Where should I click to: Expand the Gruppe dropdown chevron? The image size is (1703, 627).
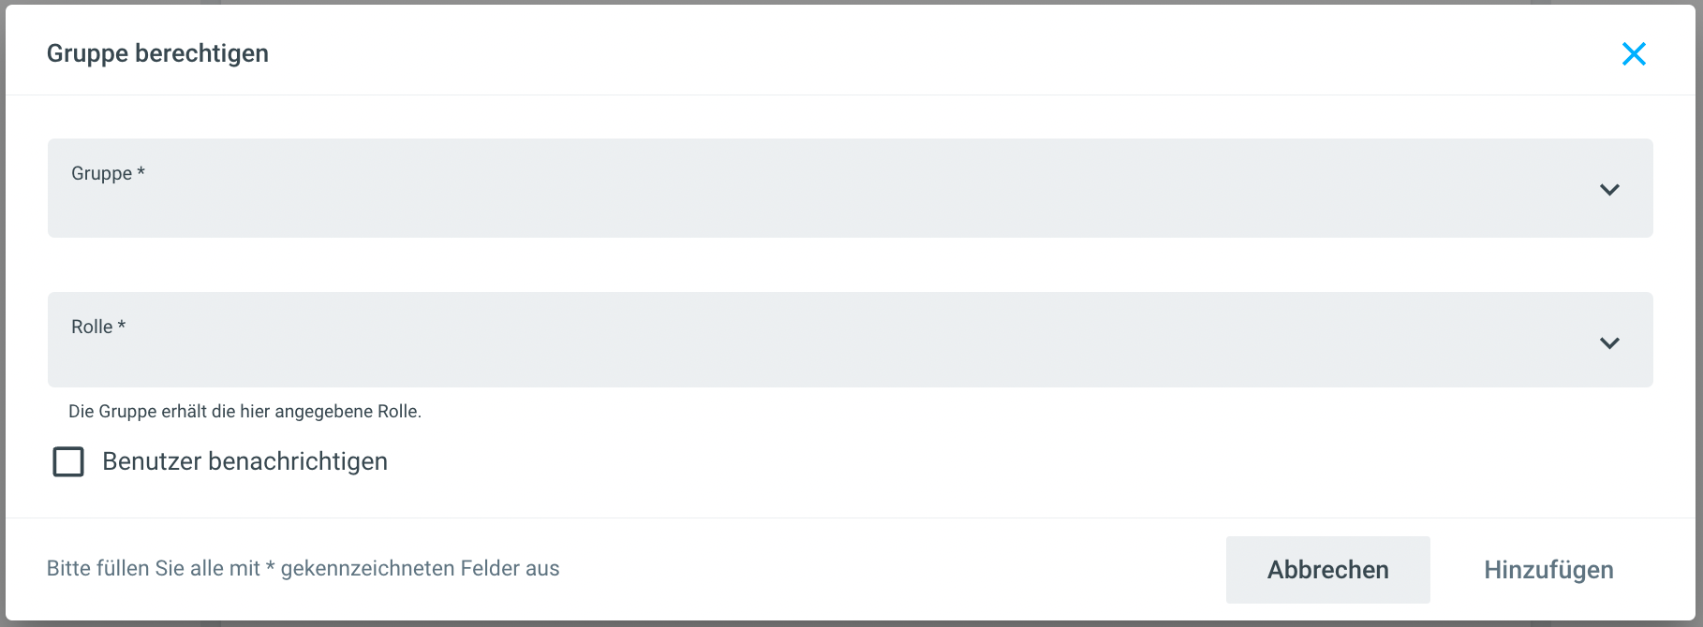(x=1609, y=190)
